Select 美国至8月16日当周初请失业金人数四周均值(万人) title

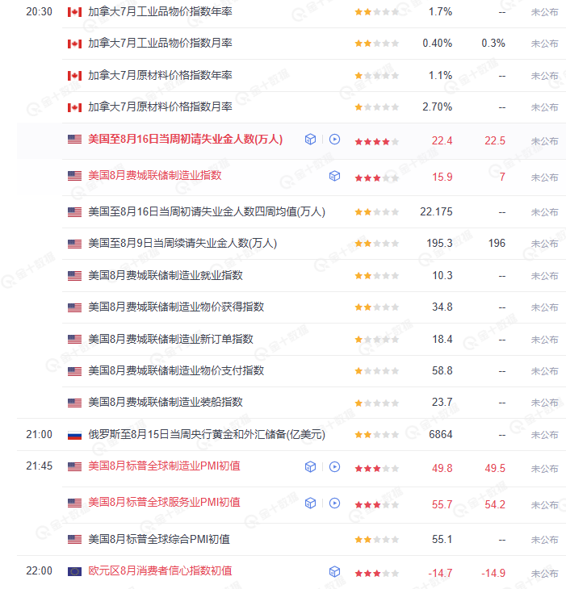pos(207,212)
